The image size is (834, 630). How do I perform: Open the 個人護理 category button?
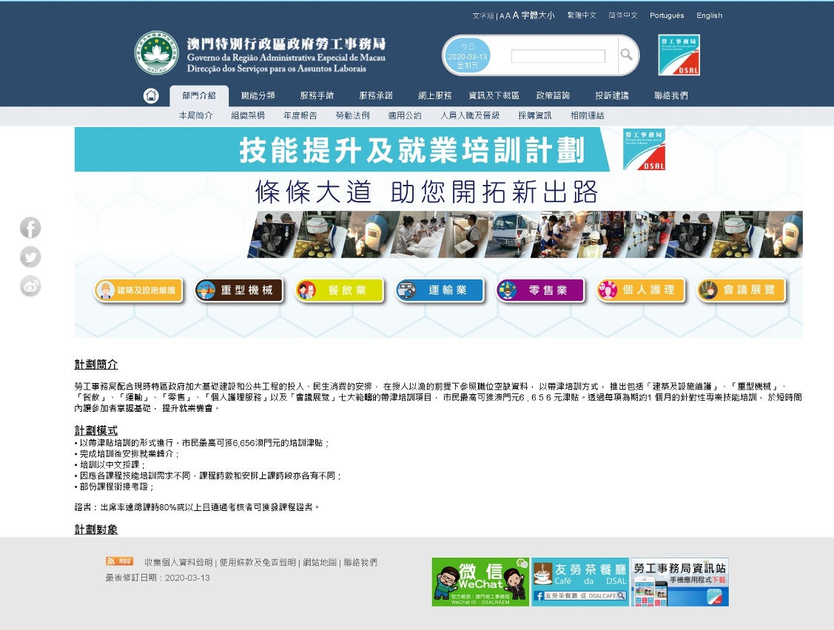641,291
